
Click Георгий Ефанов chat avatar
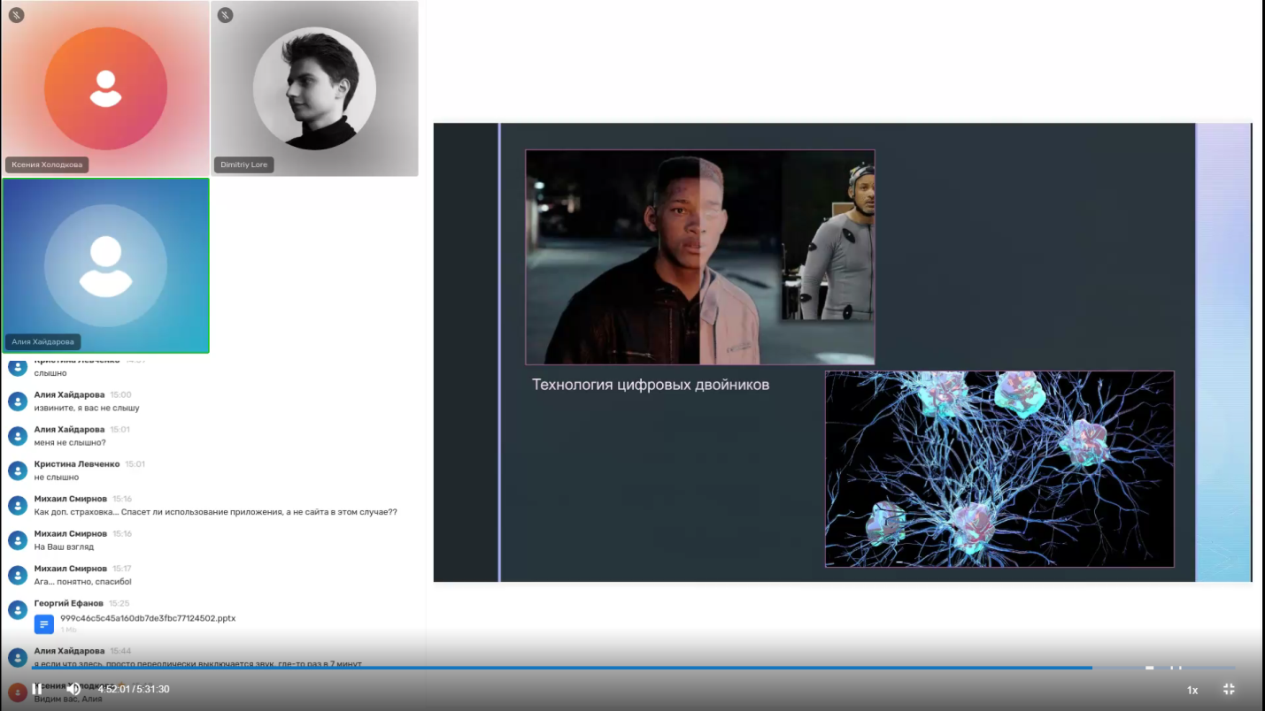tap(18, 609)
